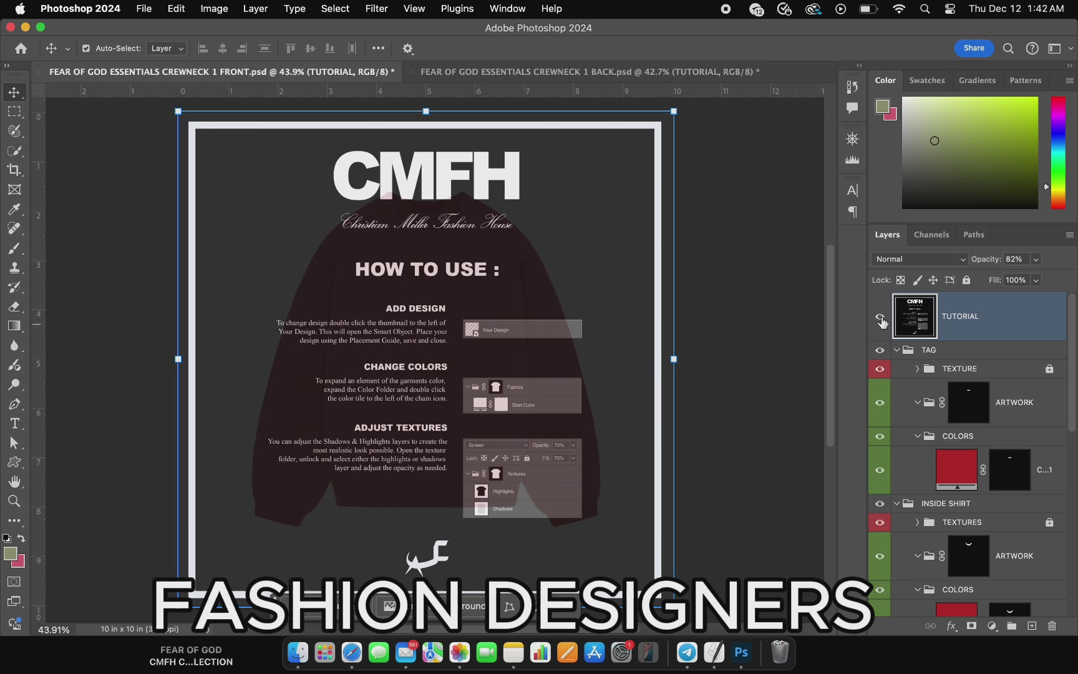Toggle lock all padlock icon
This screenshot has height=674, width=1078.
pyautogui.click(x=966, y=280)
